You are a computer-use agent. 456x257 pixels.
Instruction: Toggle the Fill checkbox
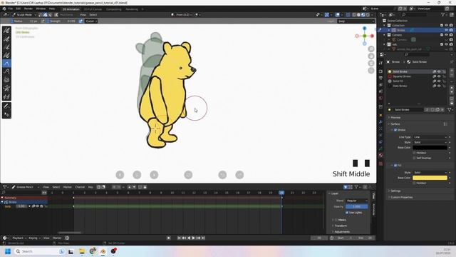(395, 165)
